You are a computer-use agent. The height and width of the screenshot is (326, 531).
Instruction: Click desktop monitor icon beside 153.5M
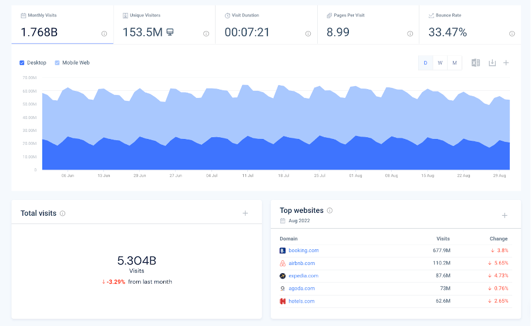click(x=170, y=32)
